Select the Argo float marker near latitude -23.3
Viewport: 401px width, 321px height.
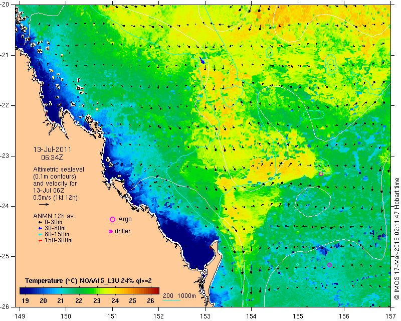321,174
